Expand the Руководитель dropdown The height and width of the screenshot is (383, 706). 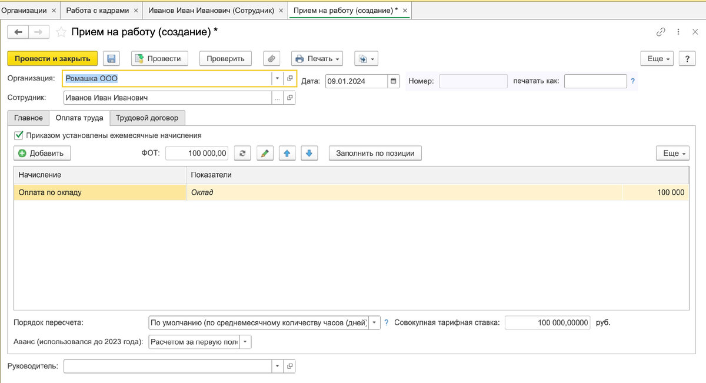coord(278,366)
